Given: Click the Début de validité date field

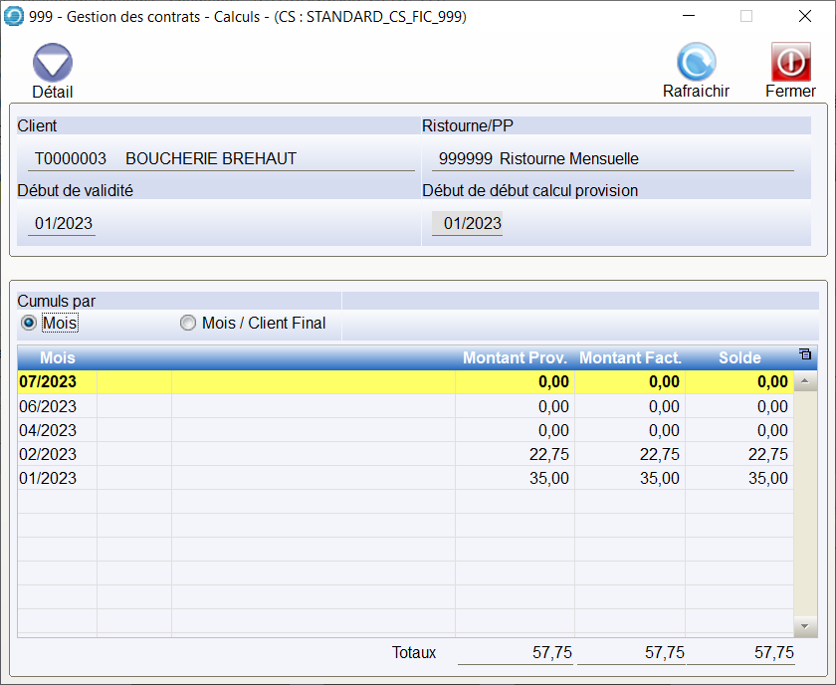Looking at the screenshot, I should (63, 224).
